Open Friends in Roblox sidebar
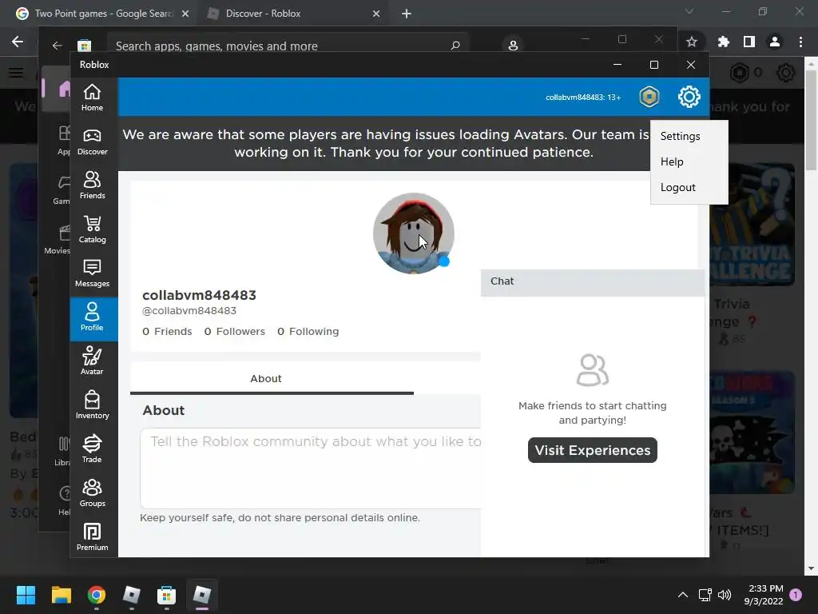818x614 pixels. pyautogui.click(x=93, y=185)
